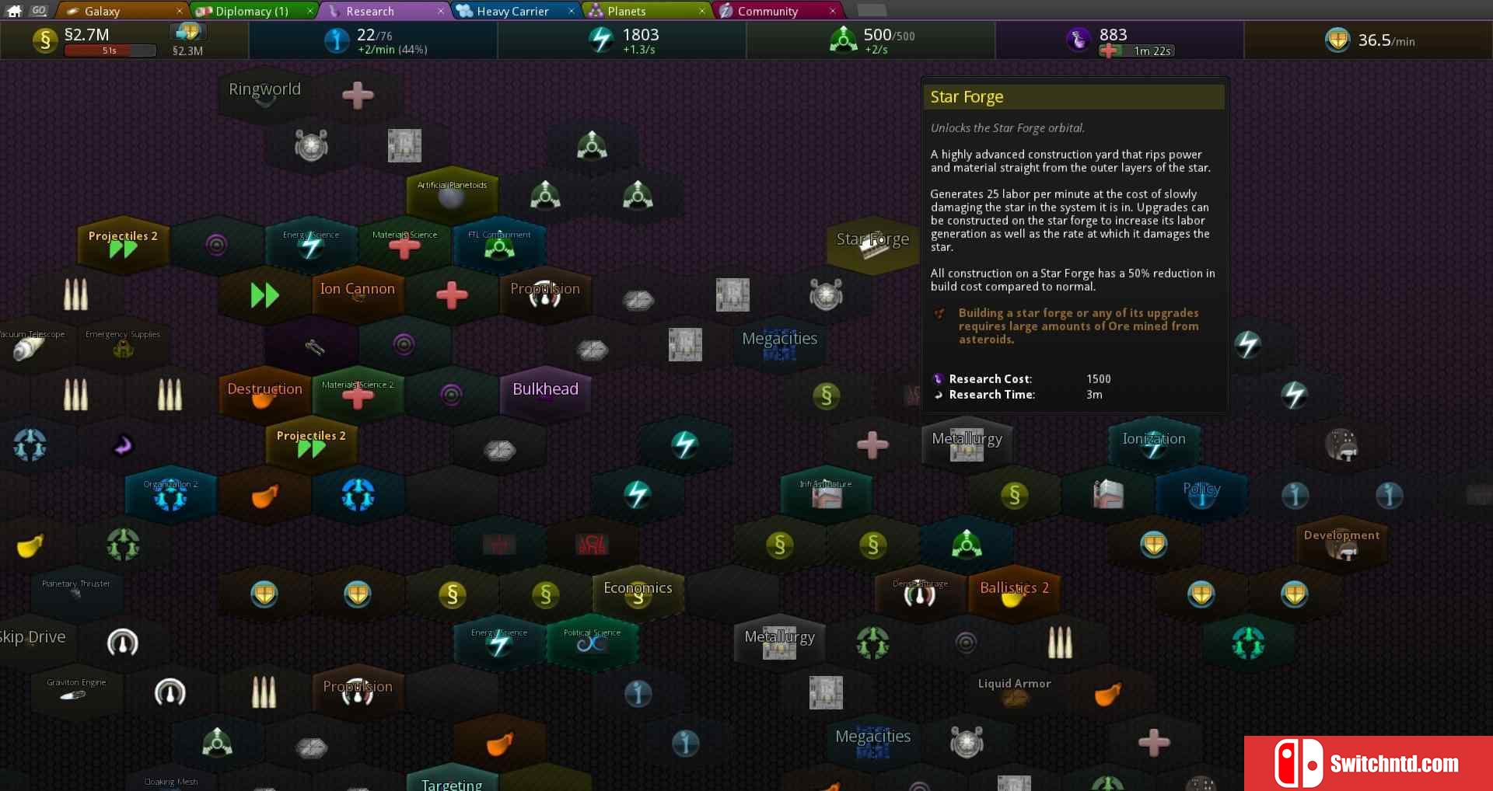This screenshot has height=791, width=1493.
Task: Select the Graviton Engine research node
Action: [x=76, y=692]
